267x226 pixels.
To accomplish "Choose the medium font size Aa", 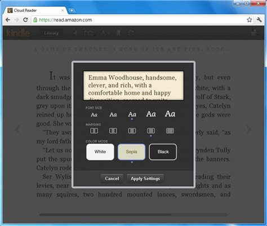I will 132,114.
